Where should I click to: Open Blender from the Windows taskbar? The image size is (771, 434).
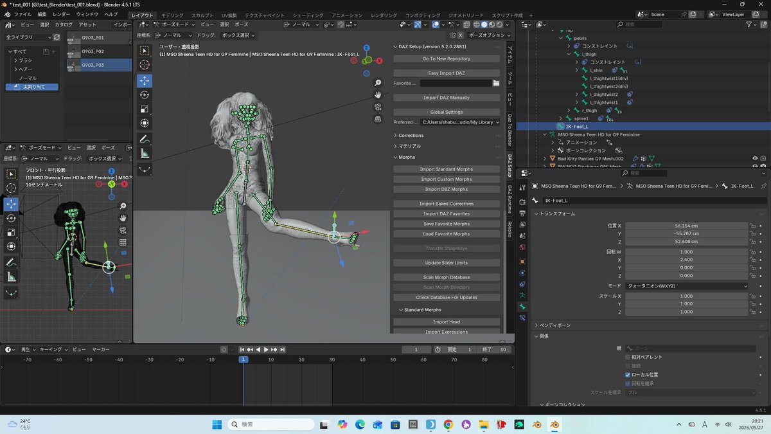coord(553,424)
